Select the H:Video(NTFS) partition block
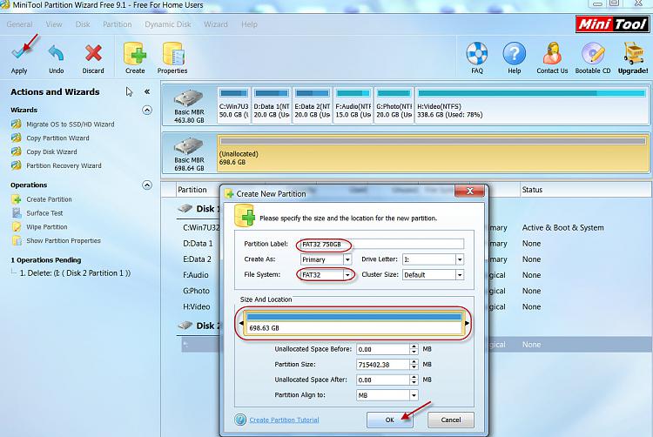The height and width of the screenshot is (437, 653). (531, 105)
